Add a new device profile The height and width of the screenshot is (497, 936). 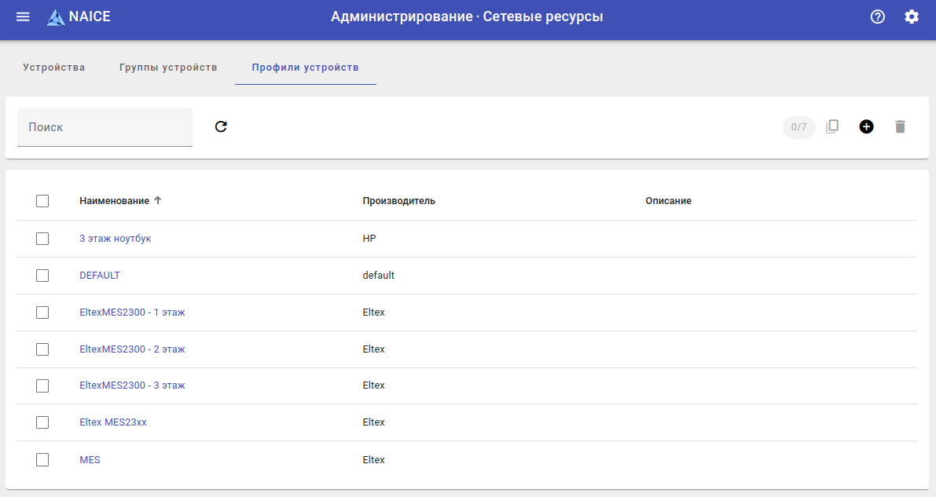[x=866, y=126]
